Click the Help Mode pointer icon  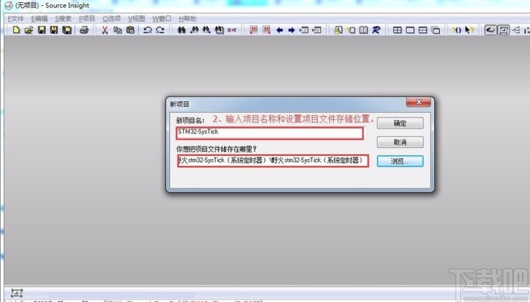tap(469, 30)
